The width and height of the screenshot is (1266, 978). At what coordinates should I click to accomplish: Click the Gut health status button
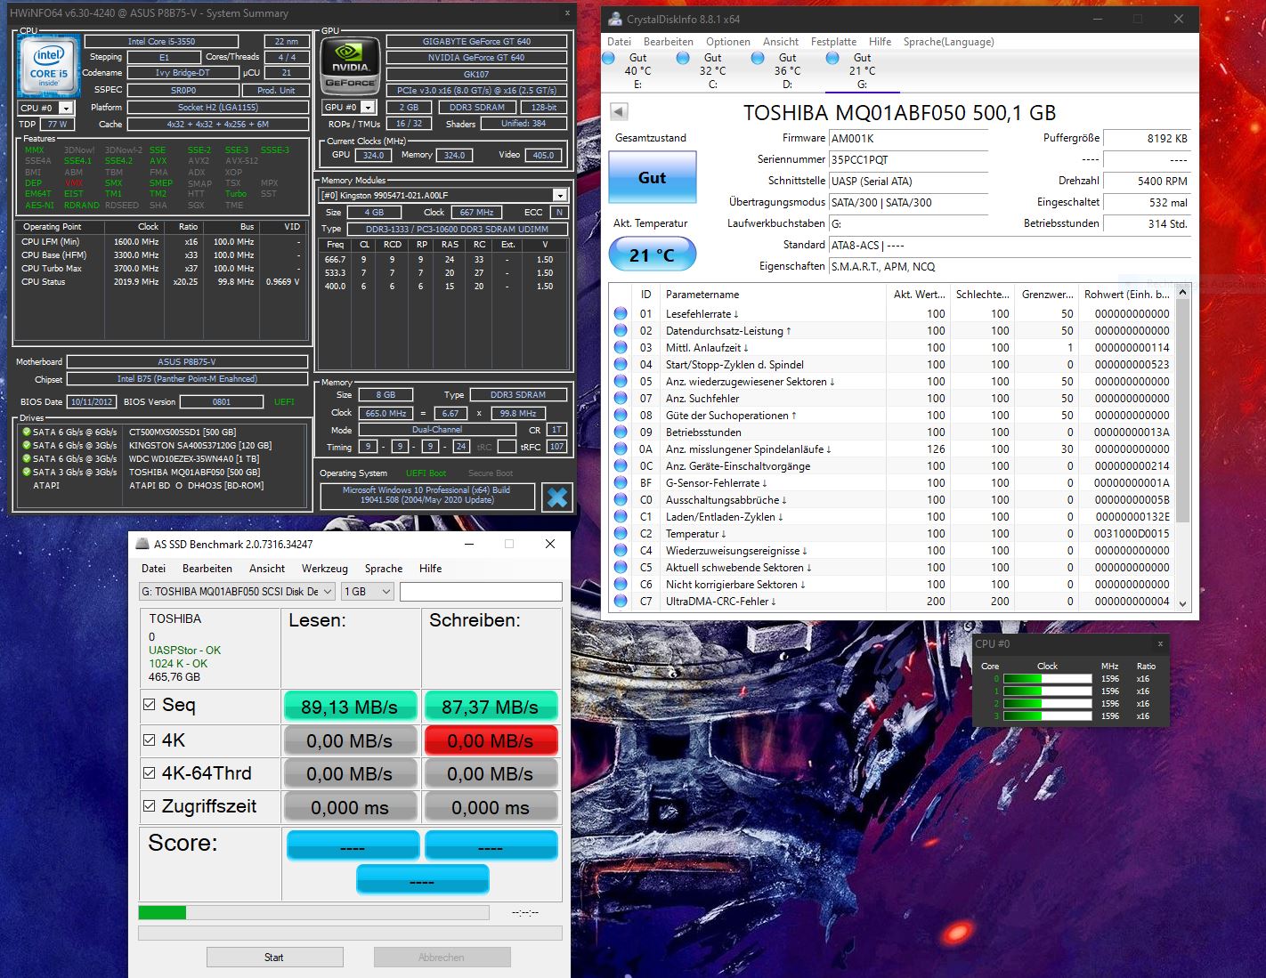[652, 177]
